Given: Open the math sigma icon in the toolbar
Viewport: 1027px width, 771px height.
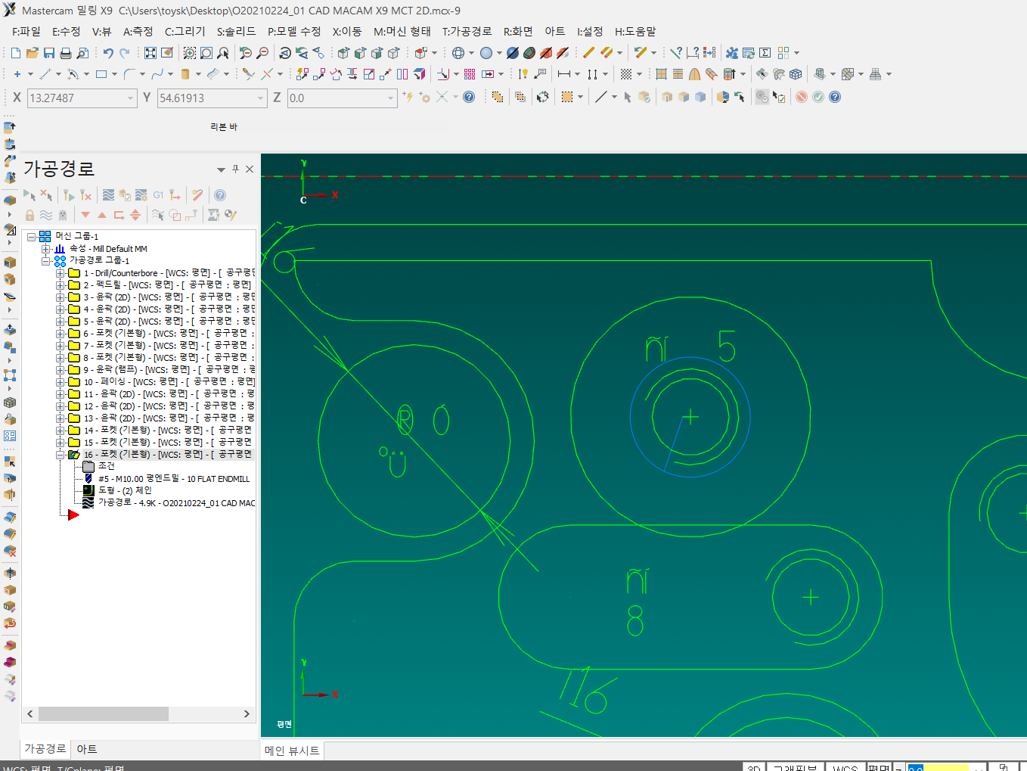Looking at the screenshot, I should (765, 53).
